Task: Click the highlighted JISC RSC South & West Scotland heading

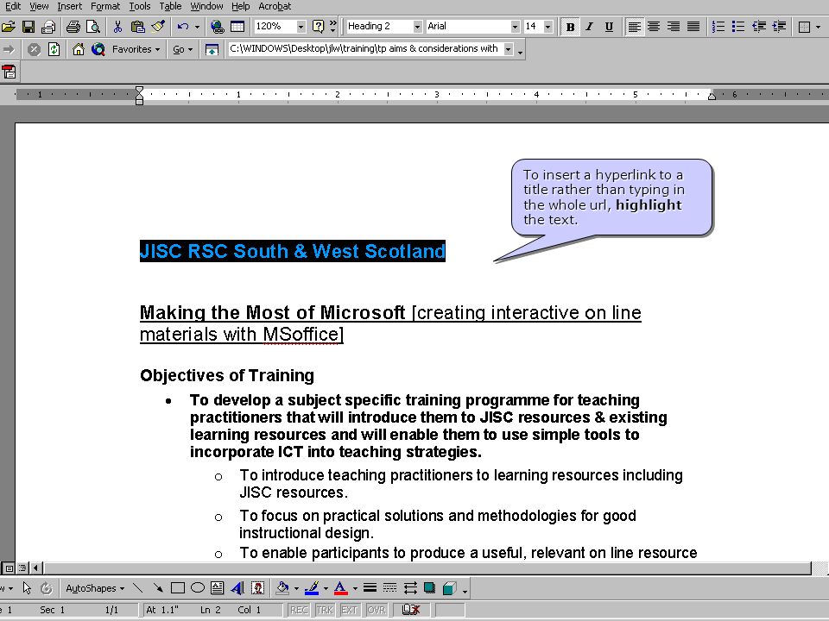Action: 293,251
